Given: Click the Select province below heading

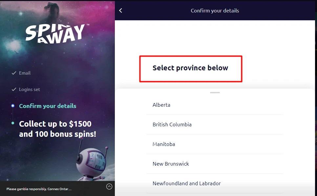Looking at the screenshot, I should pyautogui.click(x=190, y=68).
